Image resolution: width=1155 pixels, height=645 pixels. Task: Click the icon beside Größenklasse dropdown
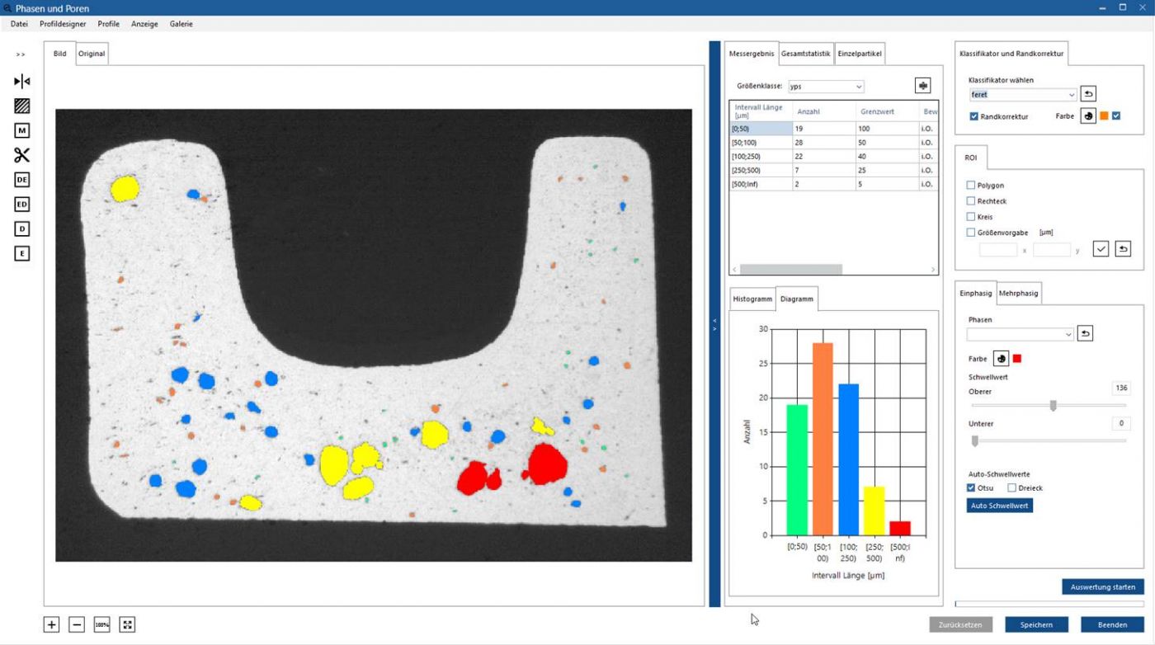point(923,86)
